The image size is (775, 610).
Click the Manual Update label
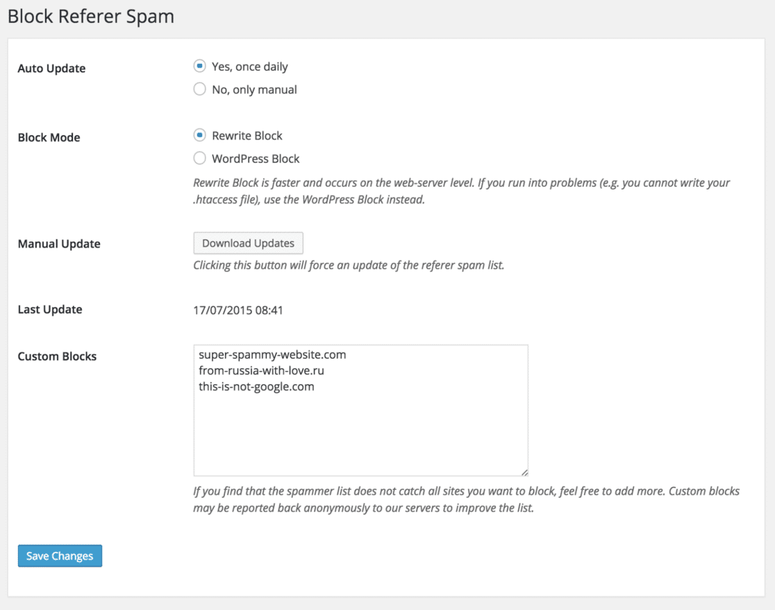tap(59, 244)
